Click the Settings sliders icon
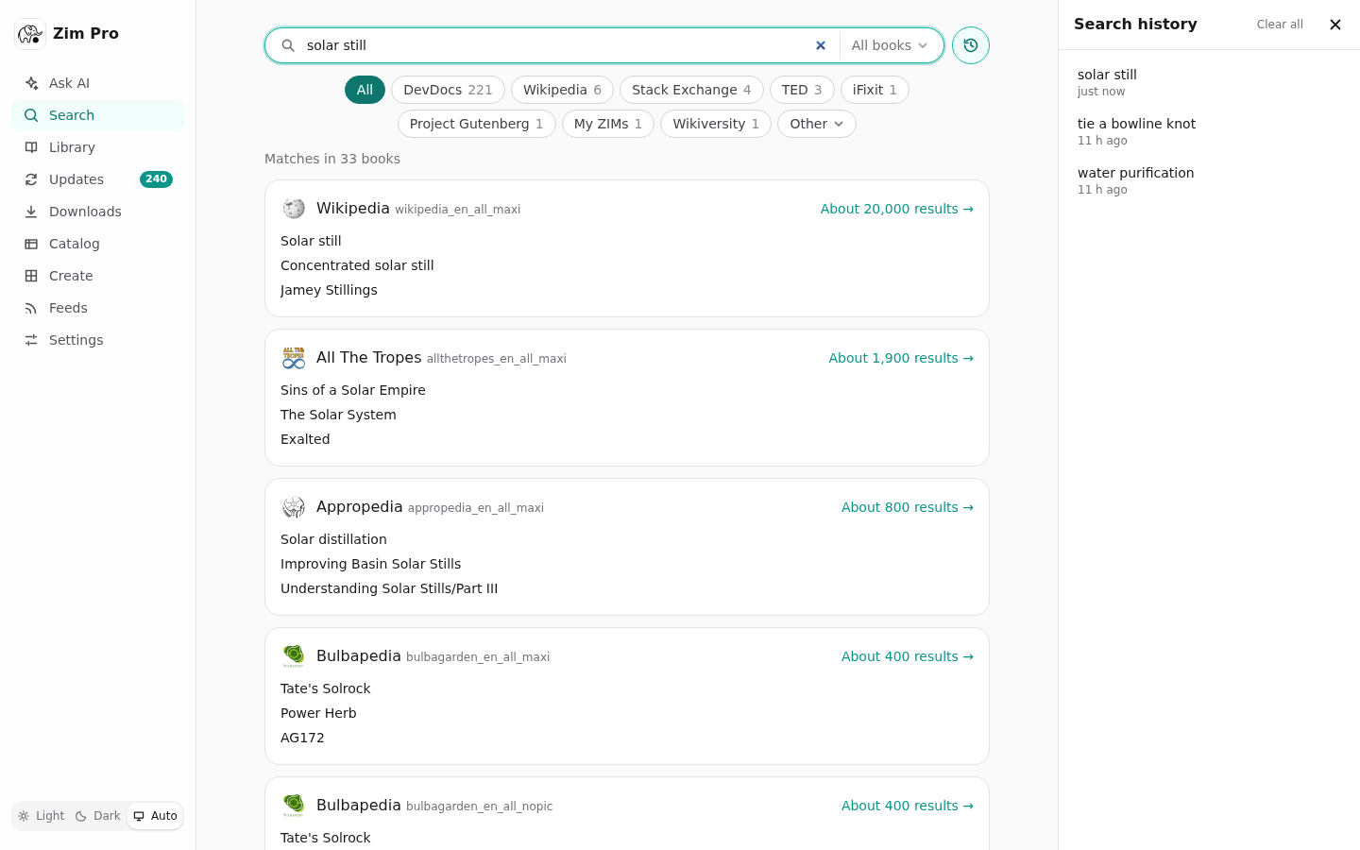The height and width of the screenshot is (850, 1360). click(x=31, y=340)
